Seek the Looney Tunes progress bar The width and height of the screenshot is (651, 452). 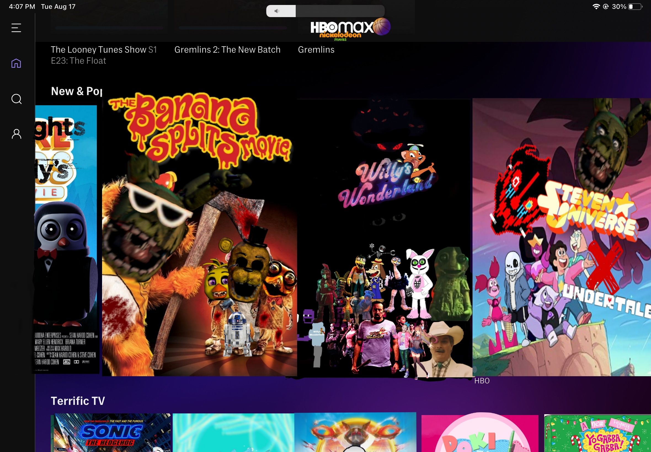click(x=109, y=28)
